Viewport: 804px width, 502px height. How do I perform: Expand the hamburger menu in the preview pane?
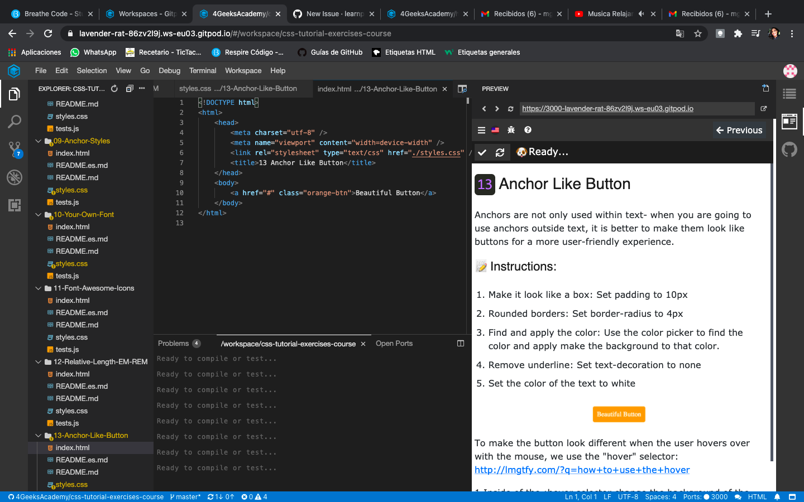click(481, 130)
